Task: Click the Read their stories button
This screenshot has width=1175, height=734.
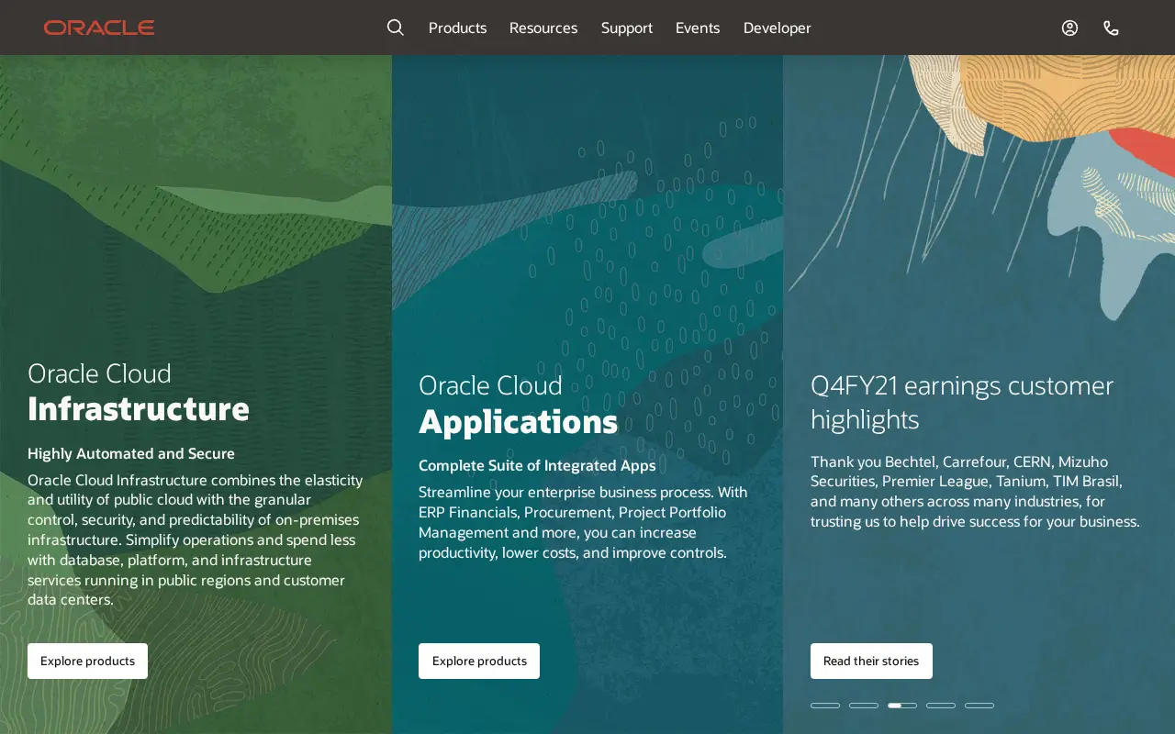Action: 871,661
